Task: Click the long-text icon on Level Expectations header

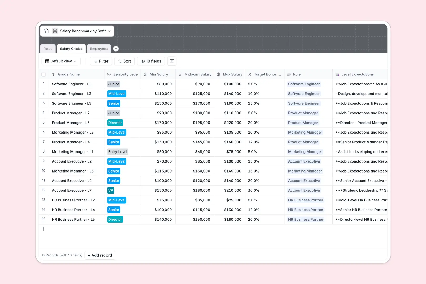Action: click(337, 74)
